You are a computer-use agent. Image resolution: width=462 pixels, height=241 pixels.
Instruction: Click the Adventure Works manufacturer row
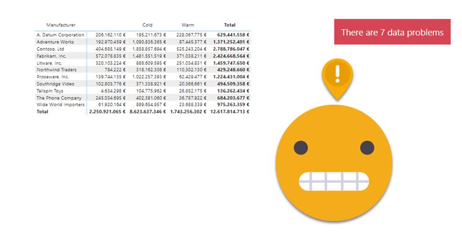click(55, 42)
